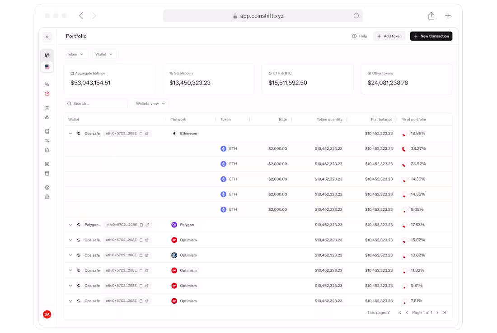Collapse the sidebar using the double-arrow button
Viewport: 497px width, 333px height.
47,37
